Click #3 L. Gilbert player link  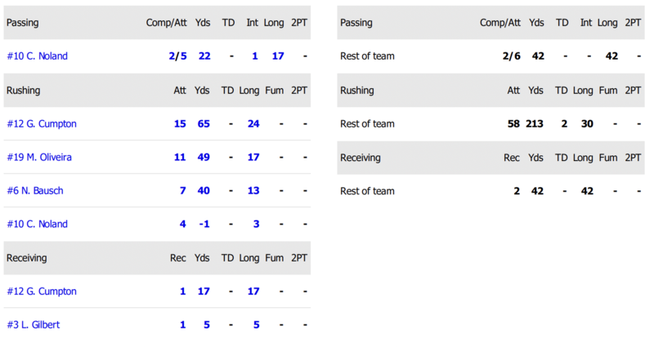point(33,324)
